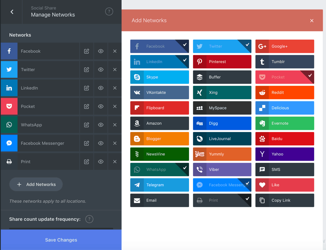326x250 pixels.
Task: Edit the Twitter network entry
Action: coord(87,69)
